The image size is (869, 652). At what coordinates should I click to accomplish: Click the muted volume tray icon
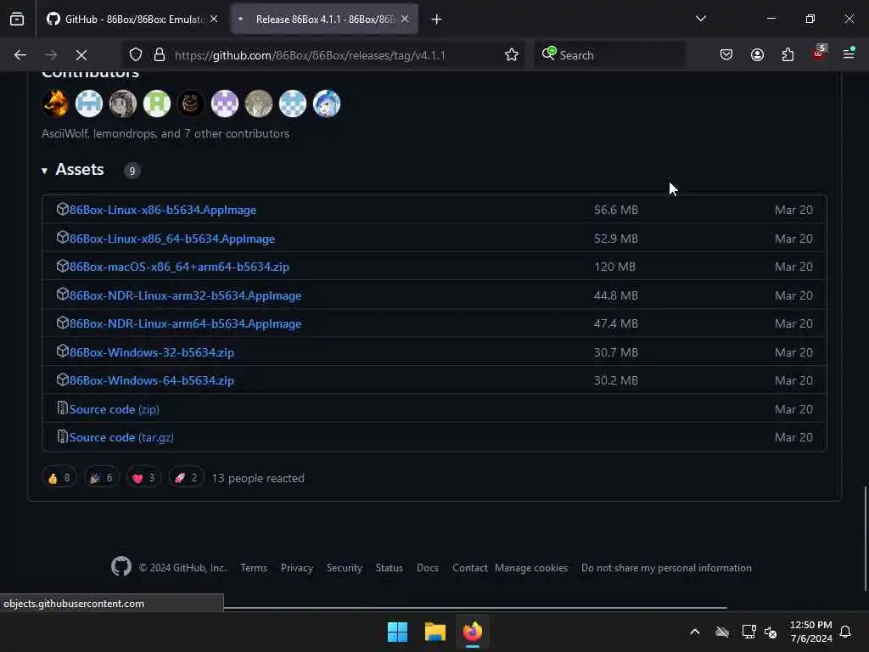coord(771,632)
